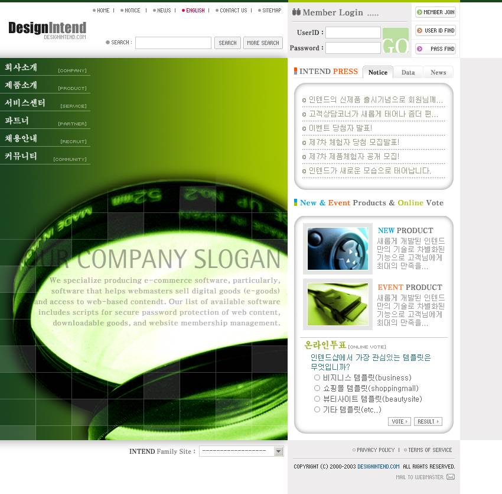
Task: Open the Company menu item
Action: click(45, 67)
